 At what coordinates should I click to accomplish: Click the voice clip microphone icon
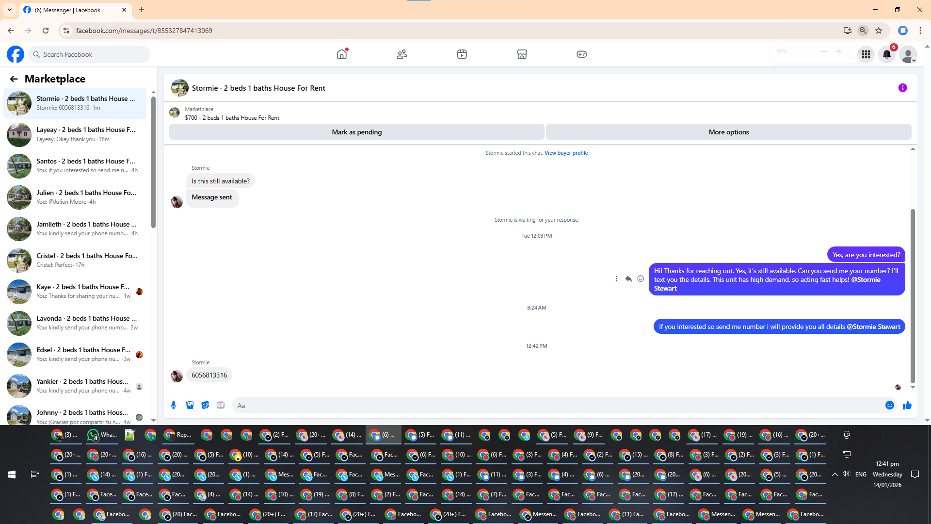pyautogui.click(x=174, y=405)
